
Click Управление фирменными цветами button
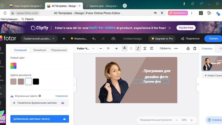coord(39,103)
